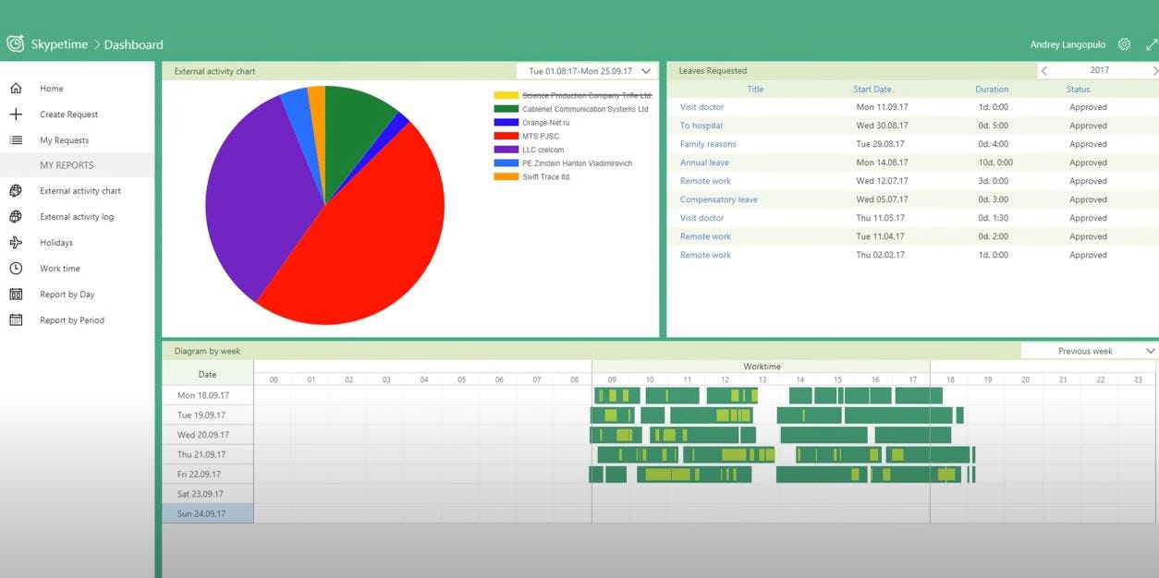1159x578 pixels.
Task: Go to previous year arrow
Action: tap(1044, 70)
